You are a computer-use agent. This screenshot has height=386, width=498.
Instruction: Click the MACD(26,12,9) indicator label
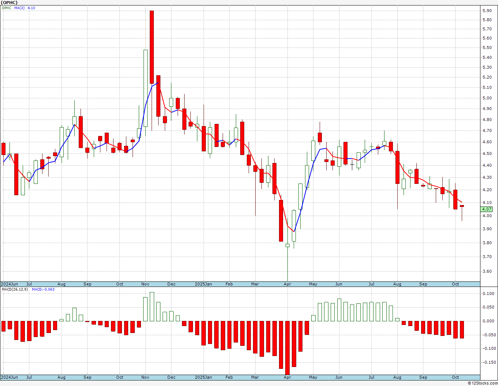click(x=15, y=289)
